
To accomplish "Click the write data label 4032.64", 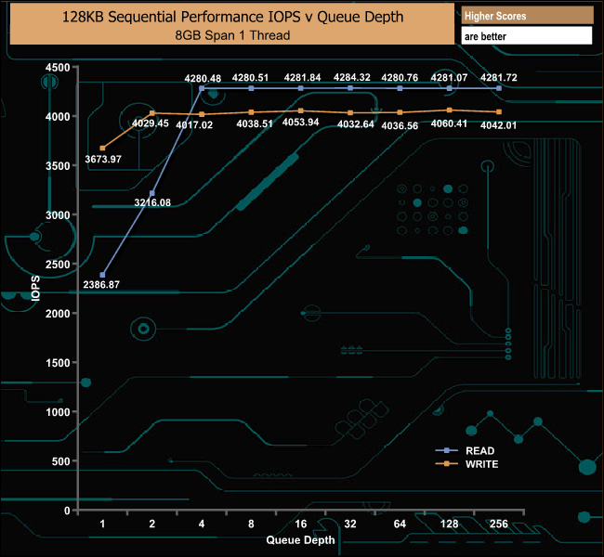I will [356, 124].
